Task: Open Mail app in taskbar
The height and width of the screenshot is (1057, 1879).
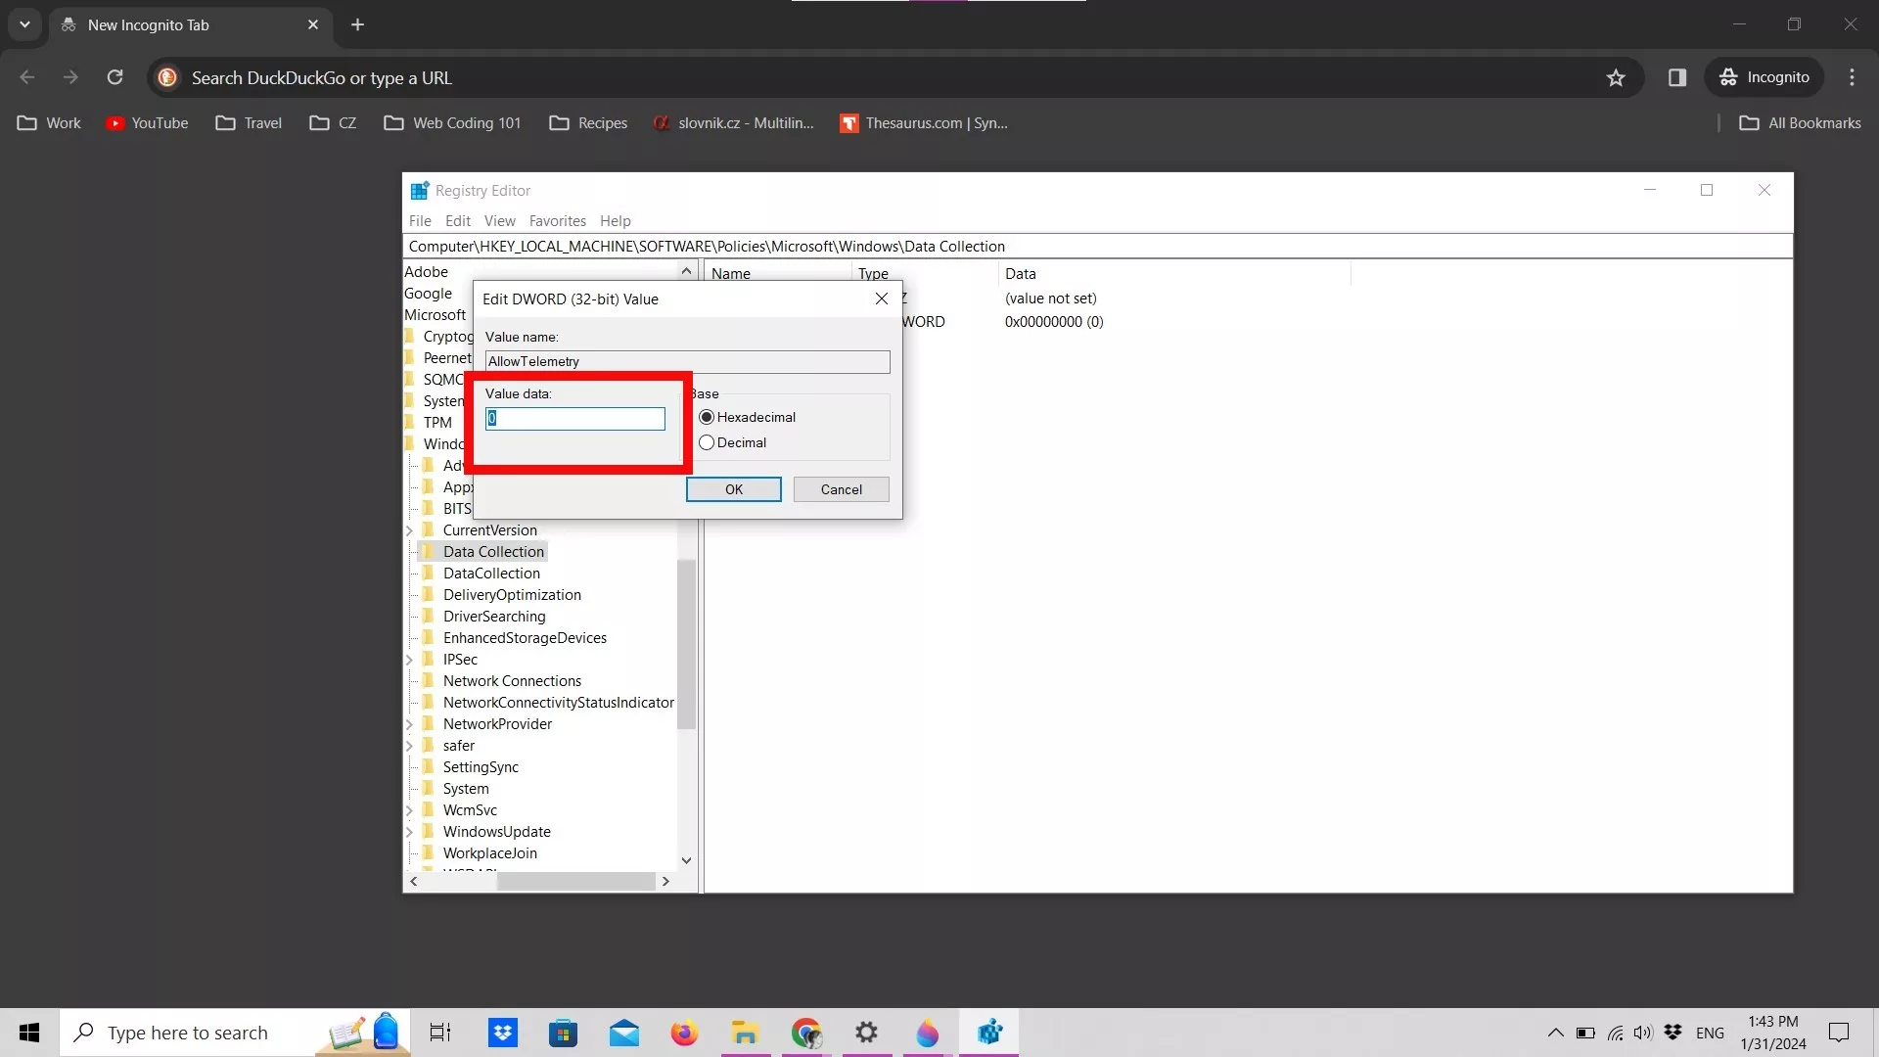Action: [623, 1033]
